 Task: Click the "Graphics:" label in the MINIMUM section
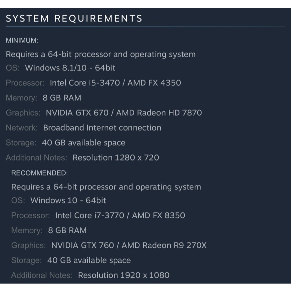(23, 113)
